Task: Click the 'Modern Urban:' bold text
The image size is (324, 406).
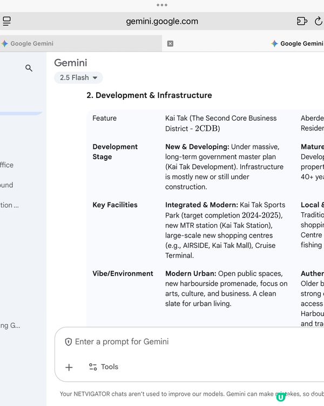Action: click(x=191, y=273)
